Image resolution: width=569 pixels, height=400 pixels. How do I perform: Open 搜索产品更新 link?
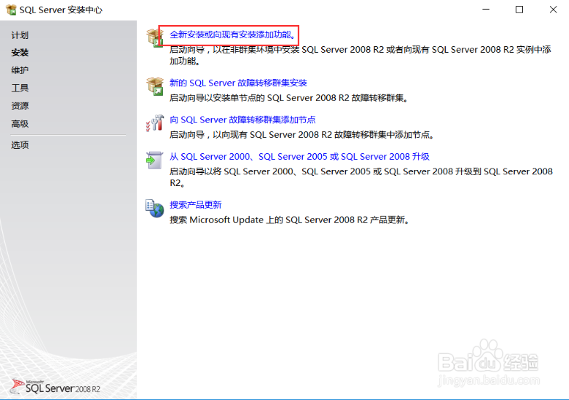click(195, 205)
